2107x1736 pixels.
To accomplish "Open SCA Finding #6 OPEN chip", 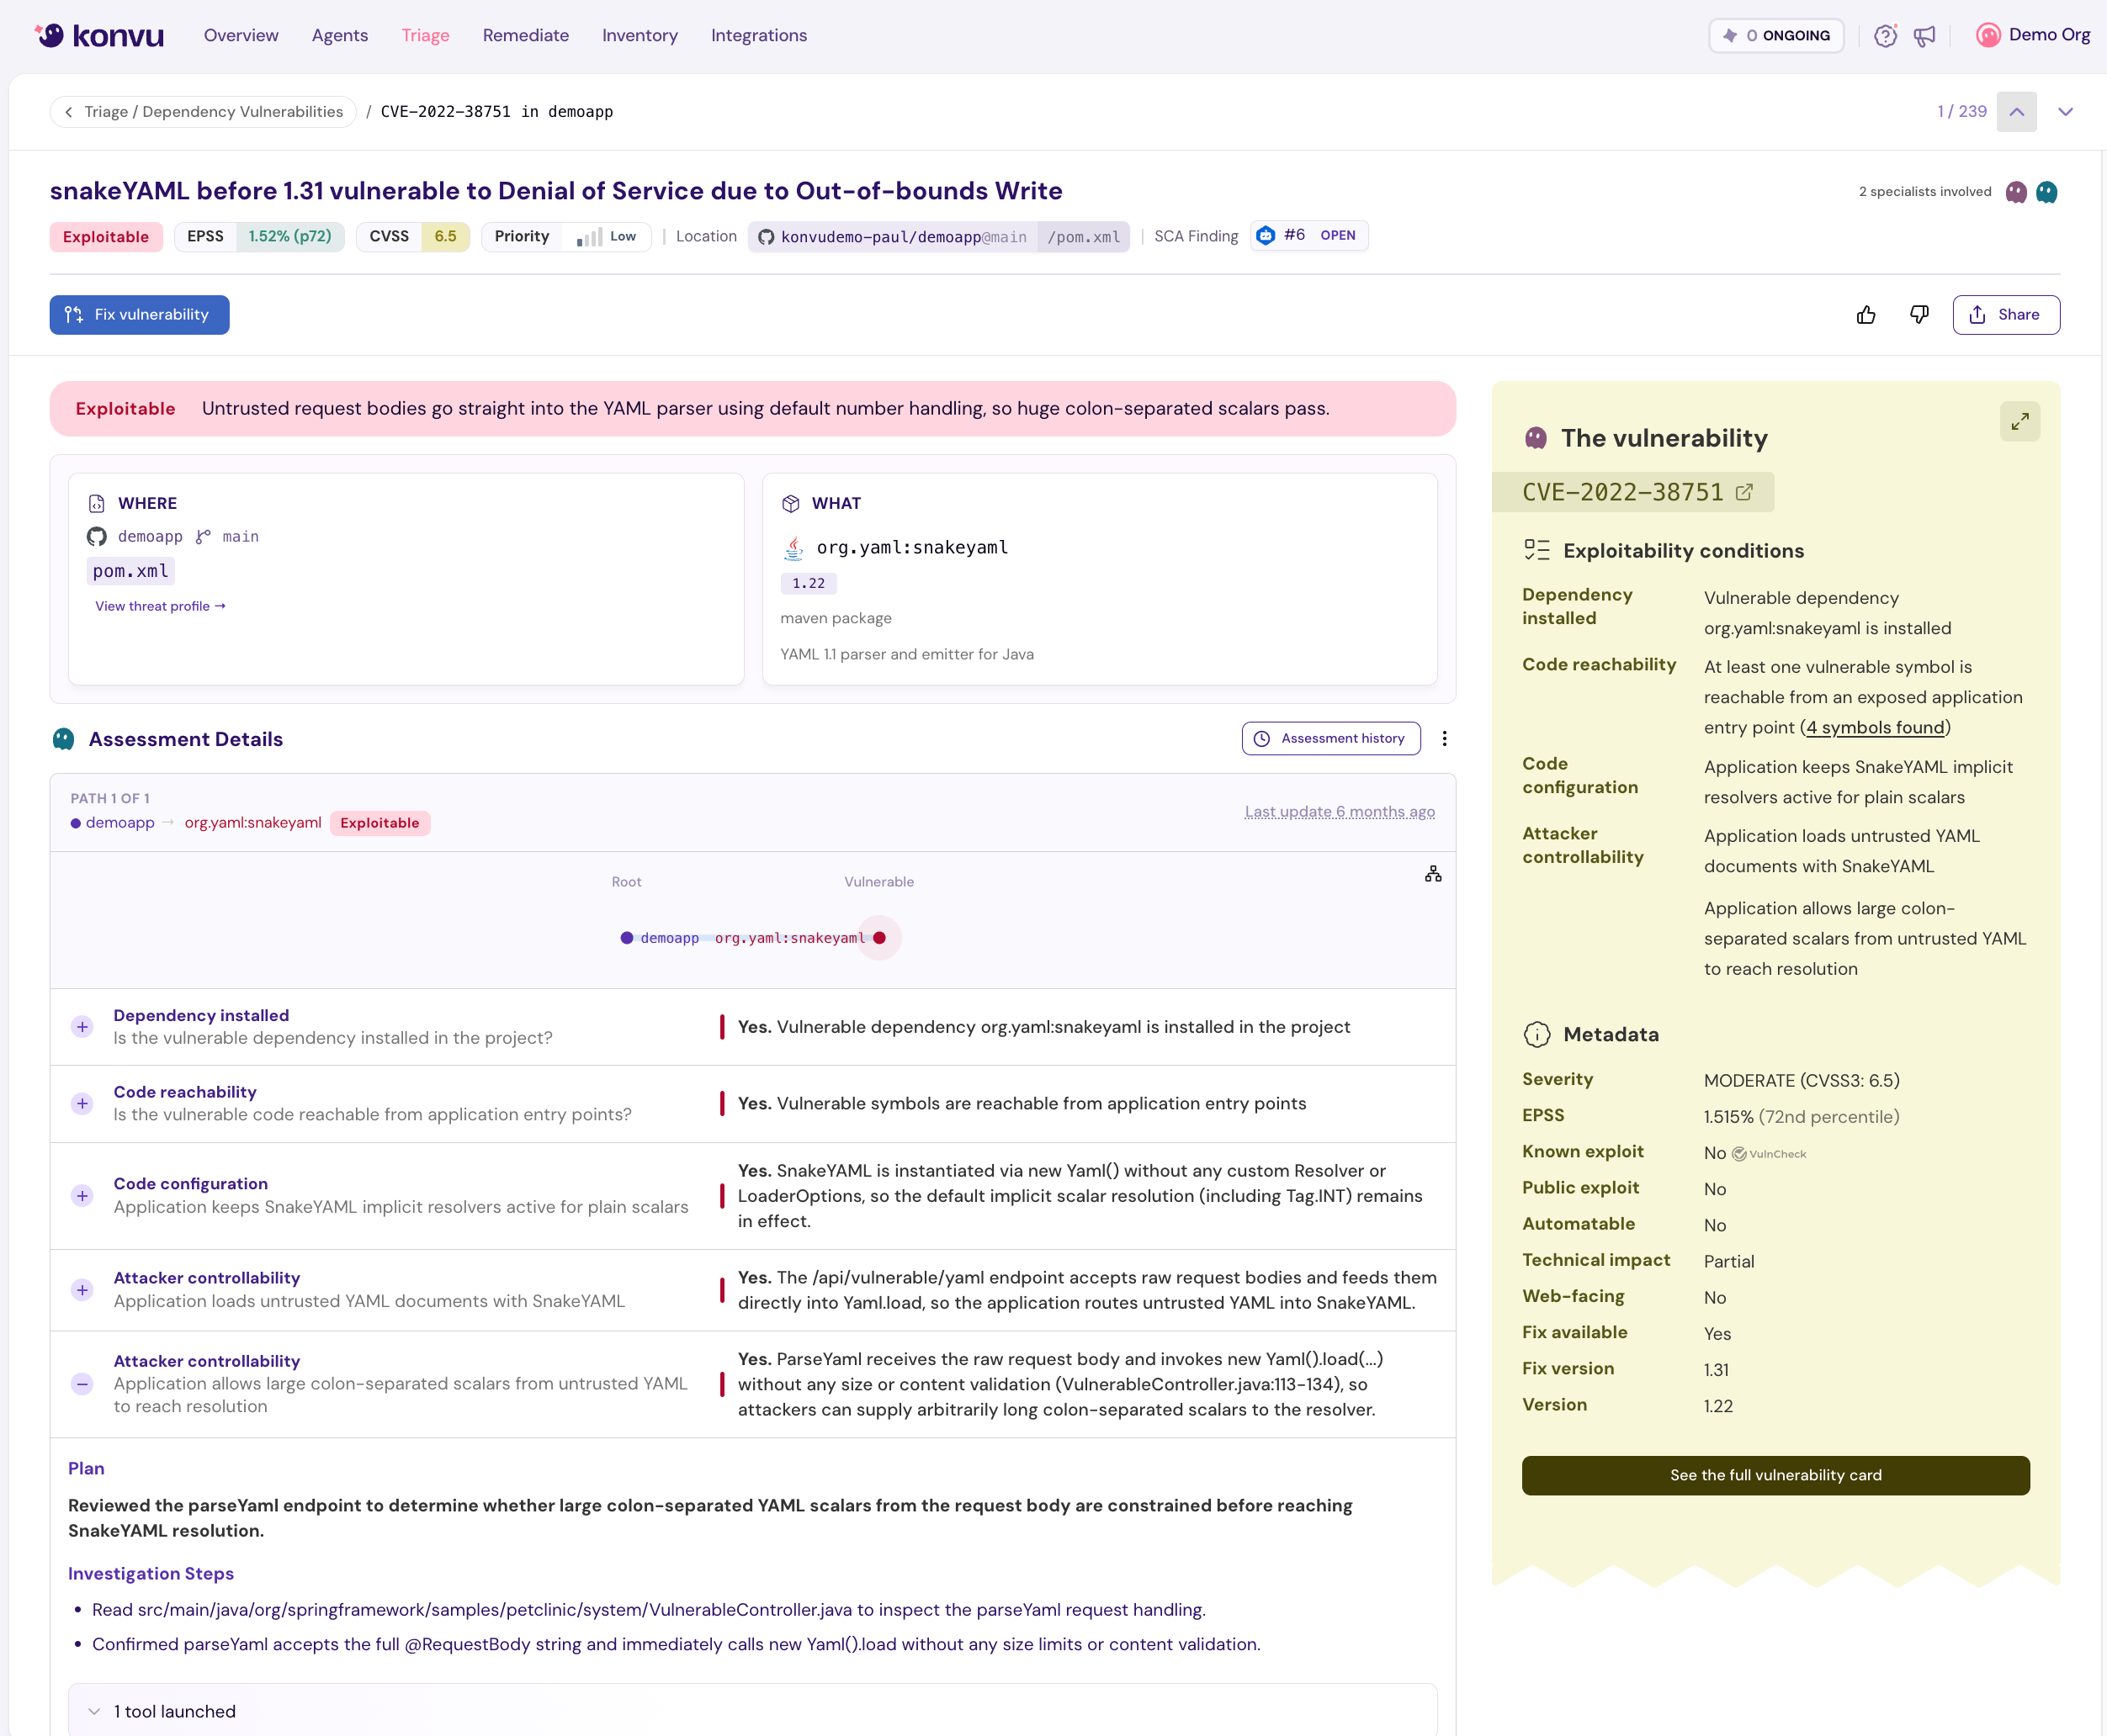I will coord(1308,236).
